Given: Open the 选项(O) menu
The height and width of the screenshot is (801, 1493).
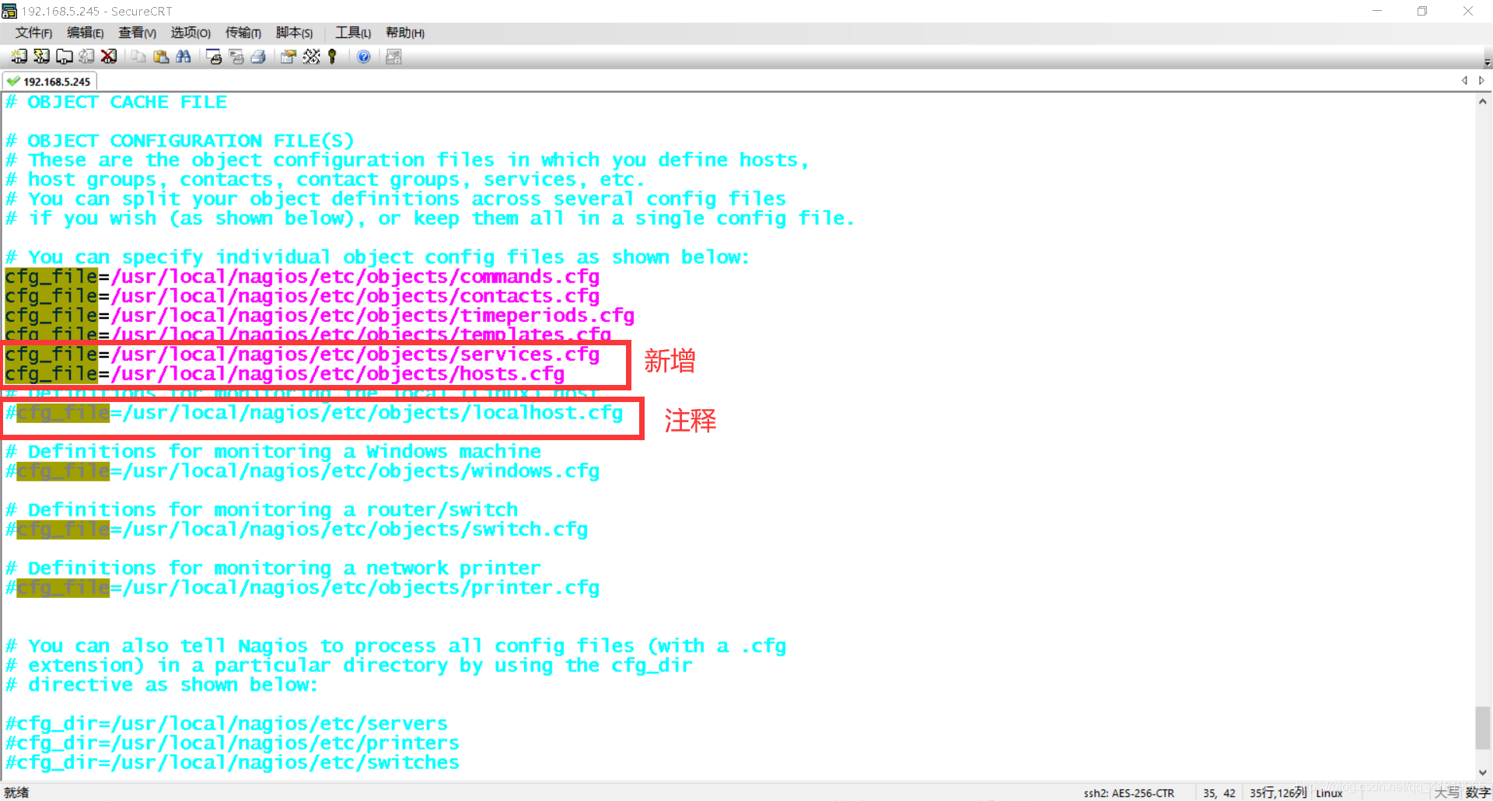Looking at the screenshot, I should 191,33.
